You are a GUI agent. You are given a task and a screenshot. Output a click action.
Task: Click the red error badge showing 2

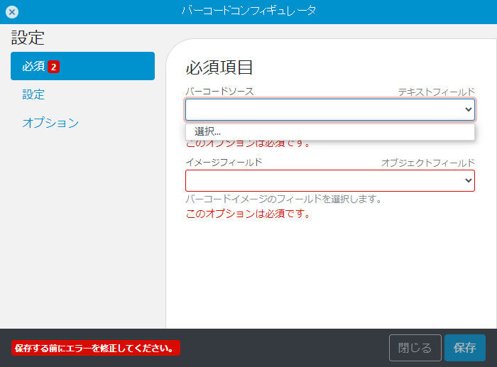point(54,67)
